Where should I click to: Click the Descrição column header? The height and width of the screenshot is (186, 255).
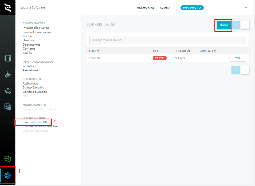tap(183, 51)
